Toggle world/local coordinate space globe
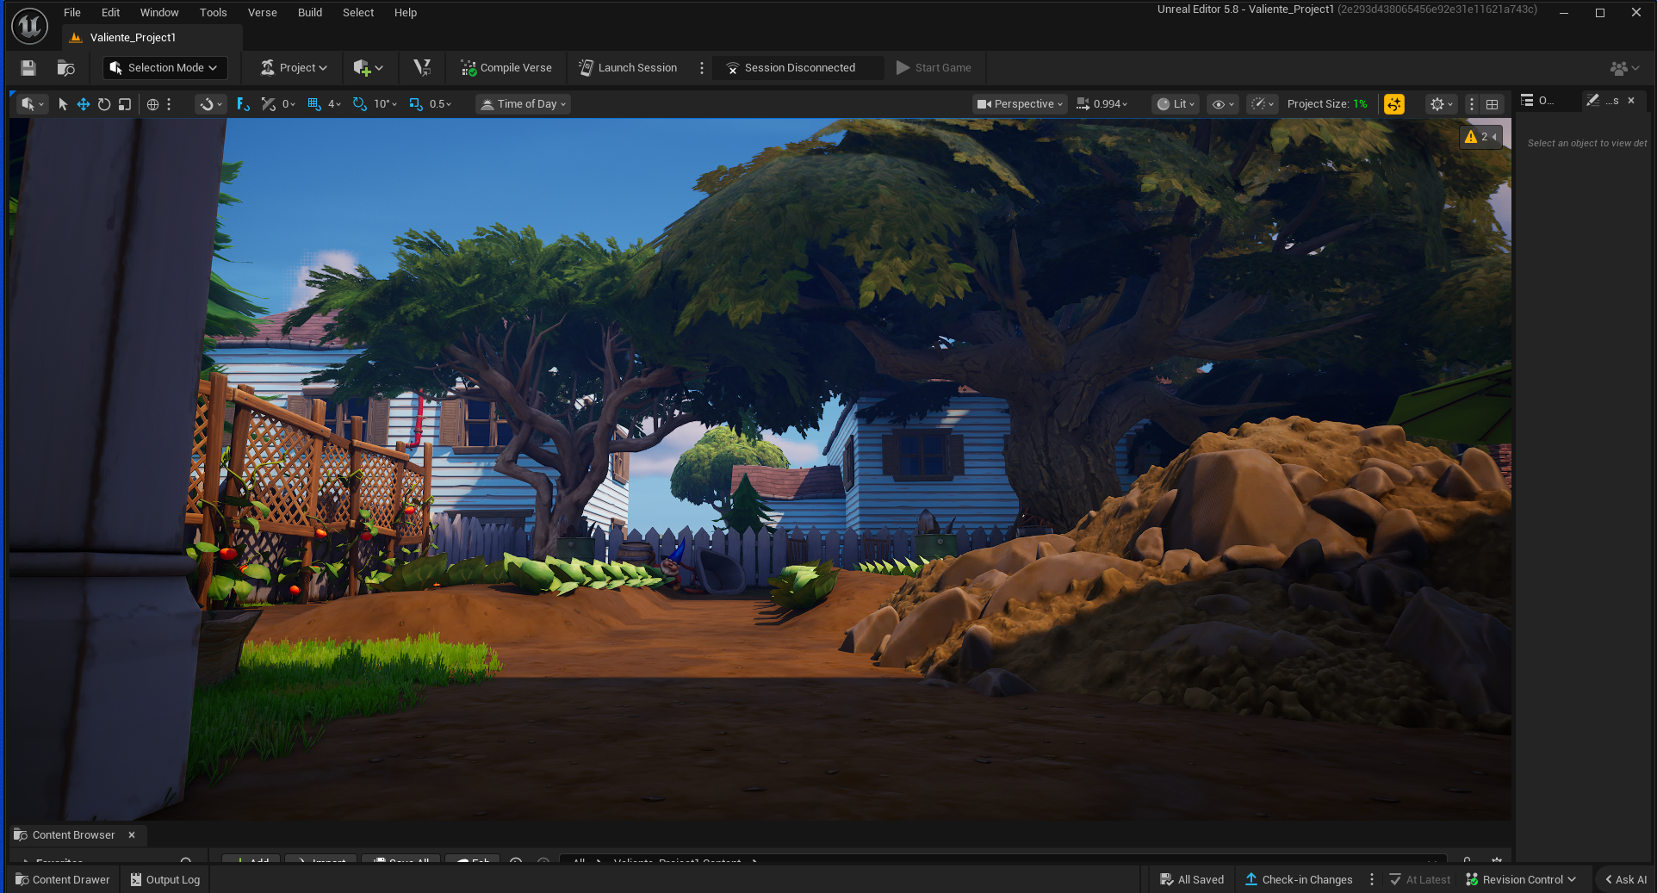 tap(152, 104)
